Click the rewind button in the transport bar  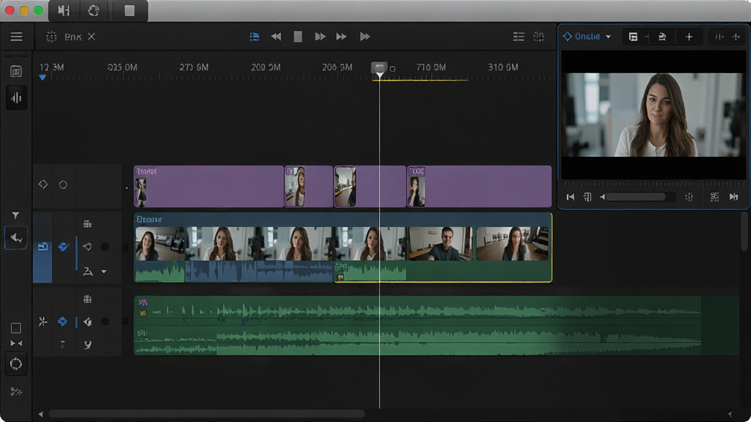click(x=276, y=37)
